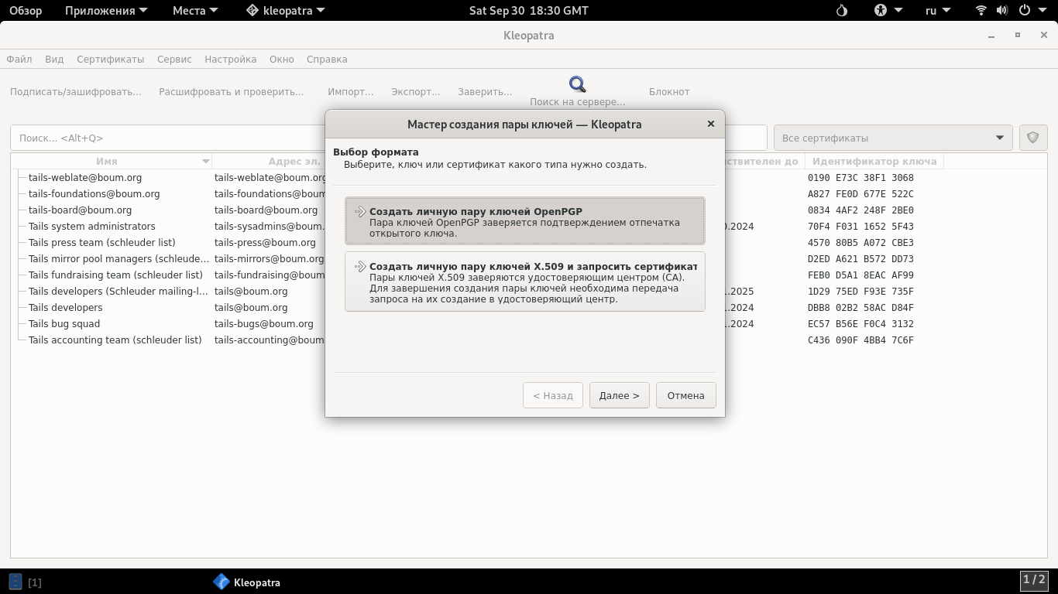This screenshot has height=594, width=1058.
Task: Switch workspace using the 1/2 indicator
Action: point(1033,579)
